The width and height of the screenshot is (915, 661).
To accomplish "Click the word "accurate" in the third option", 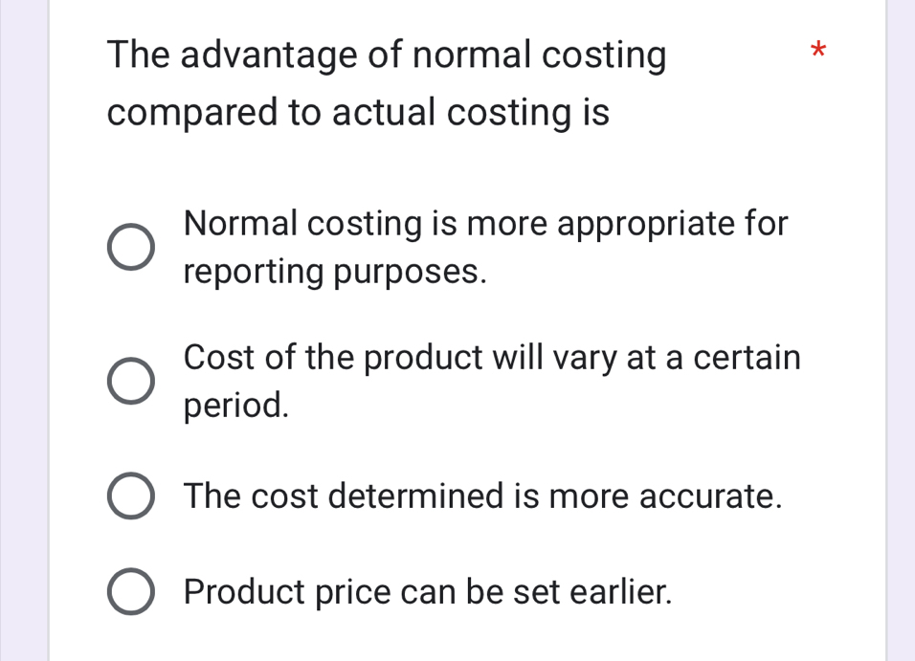I will click(710, 497).
